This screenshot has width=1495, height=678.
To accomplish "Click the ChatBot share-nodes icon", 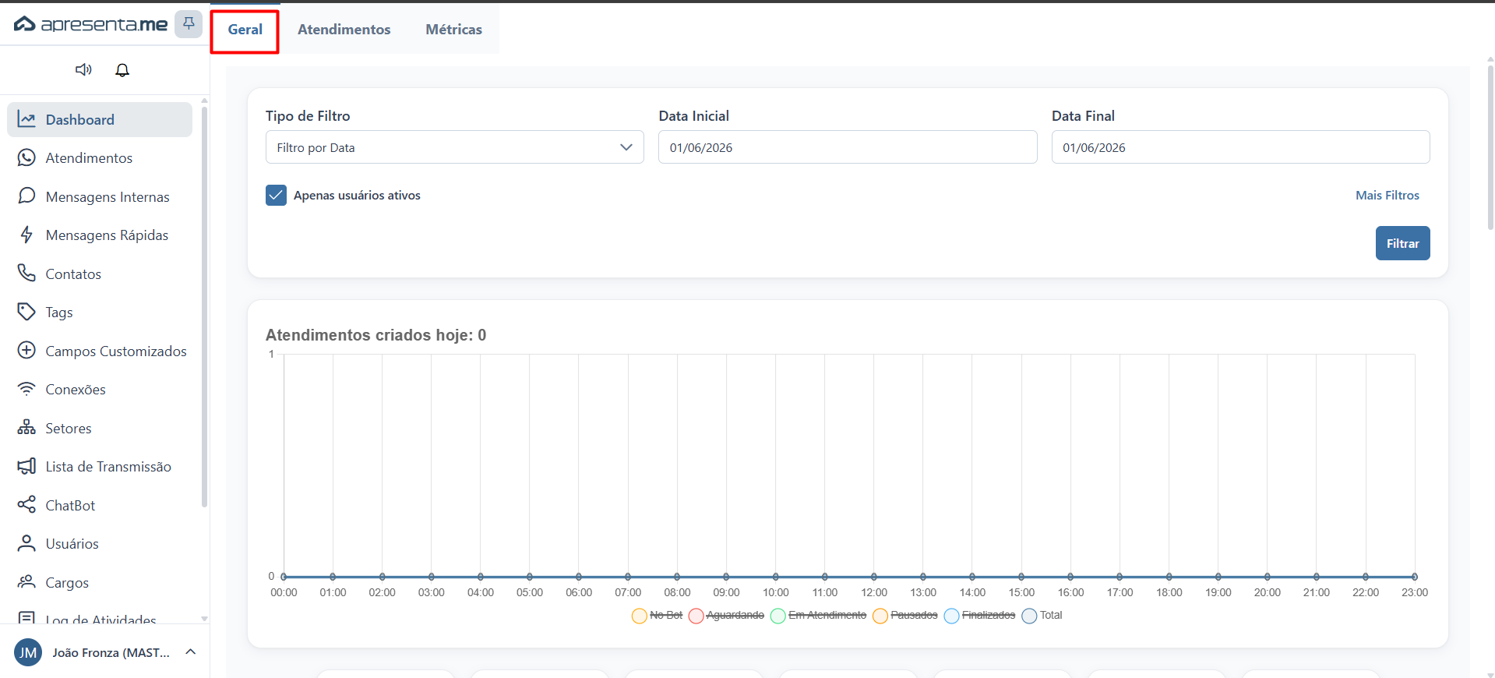I will pos(26,504).
